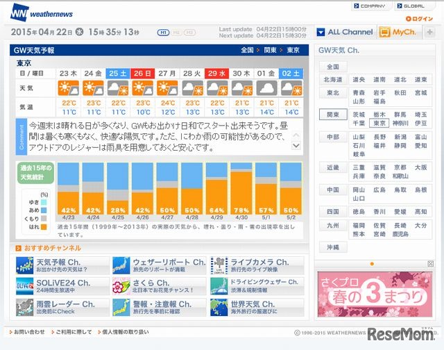Click the 24 金 weather forecast icon
This screenshot has height=350, width=444.
tap(93, 88)
